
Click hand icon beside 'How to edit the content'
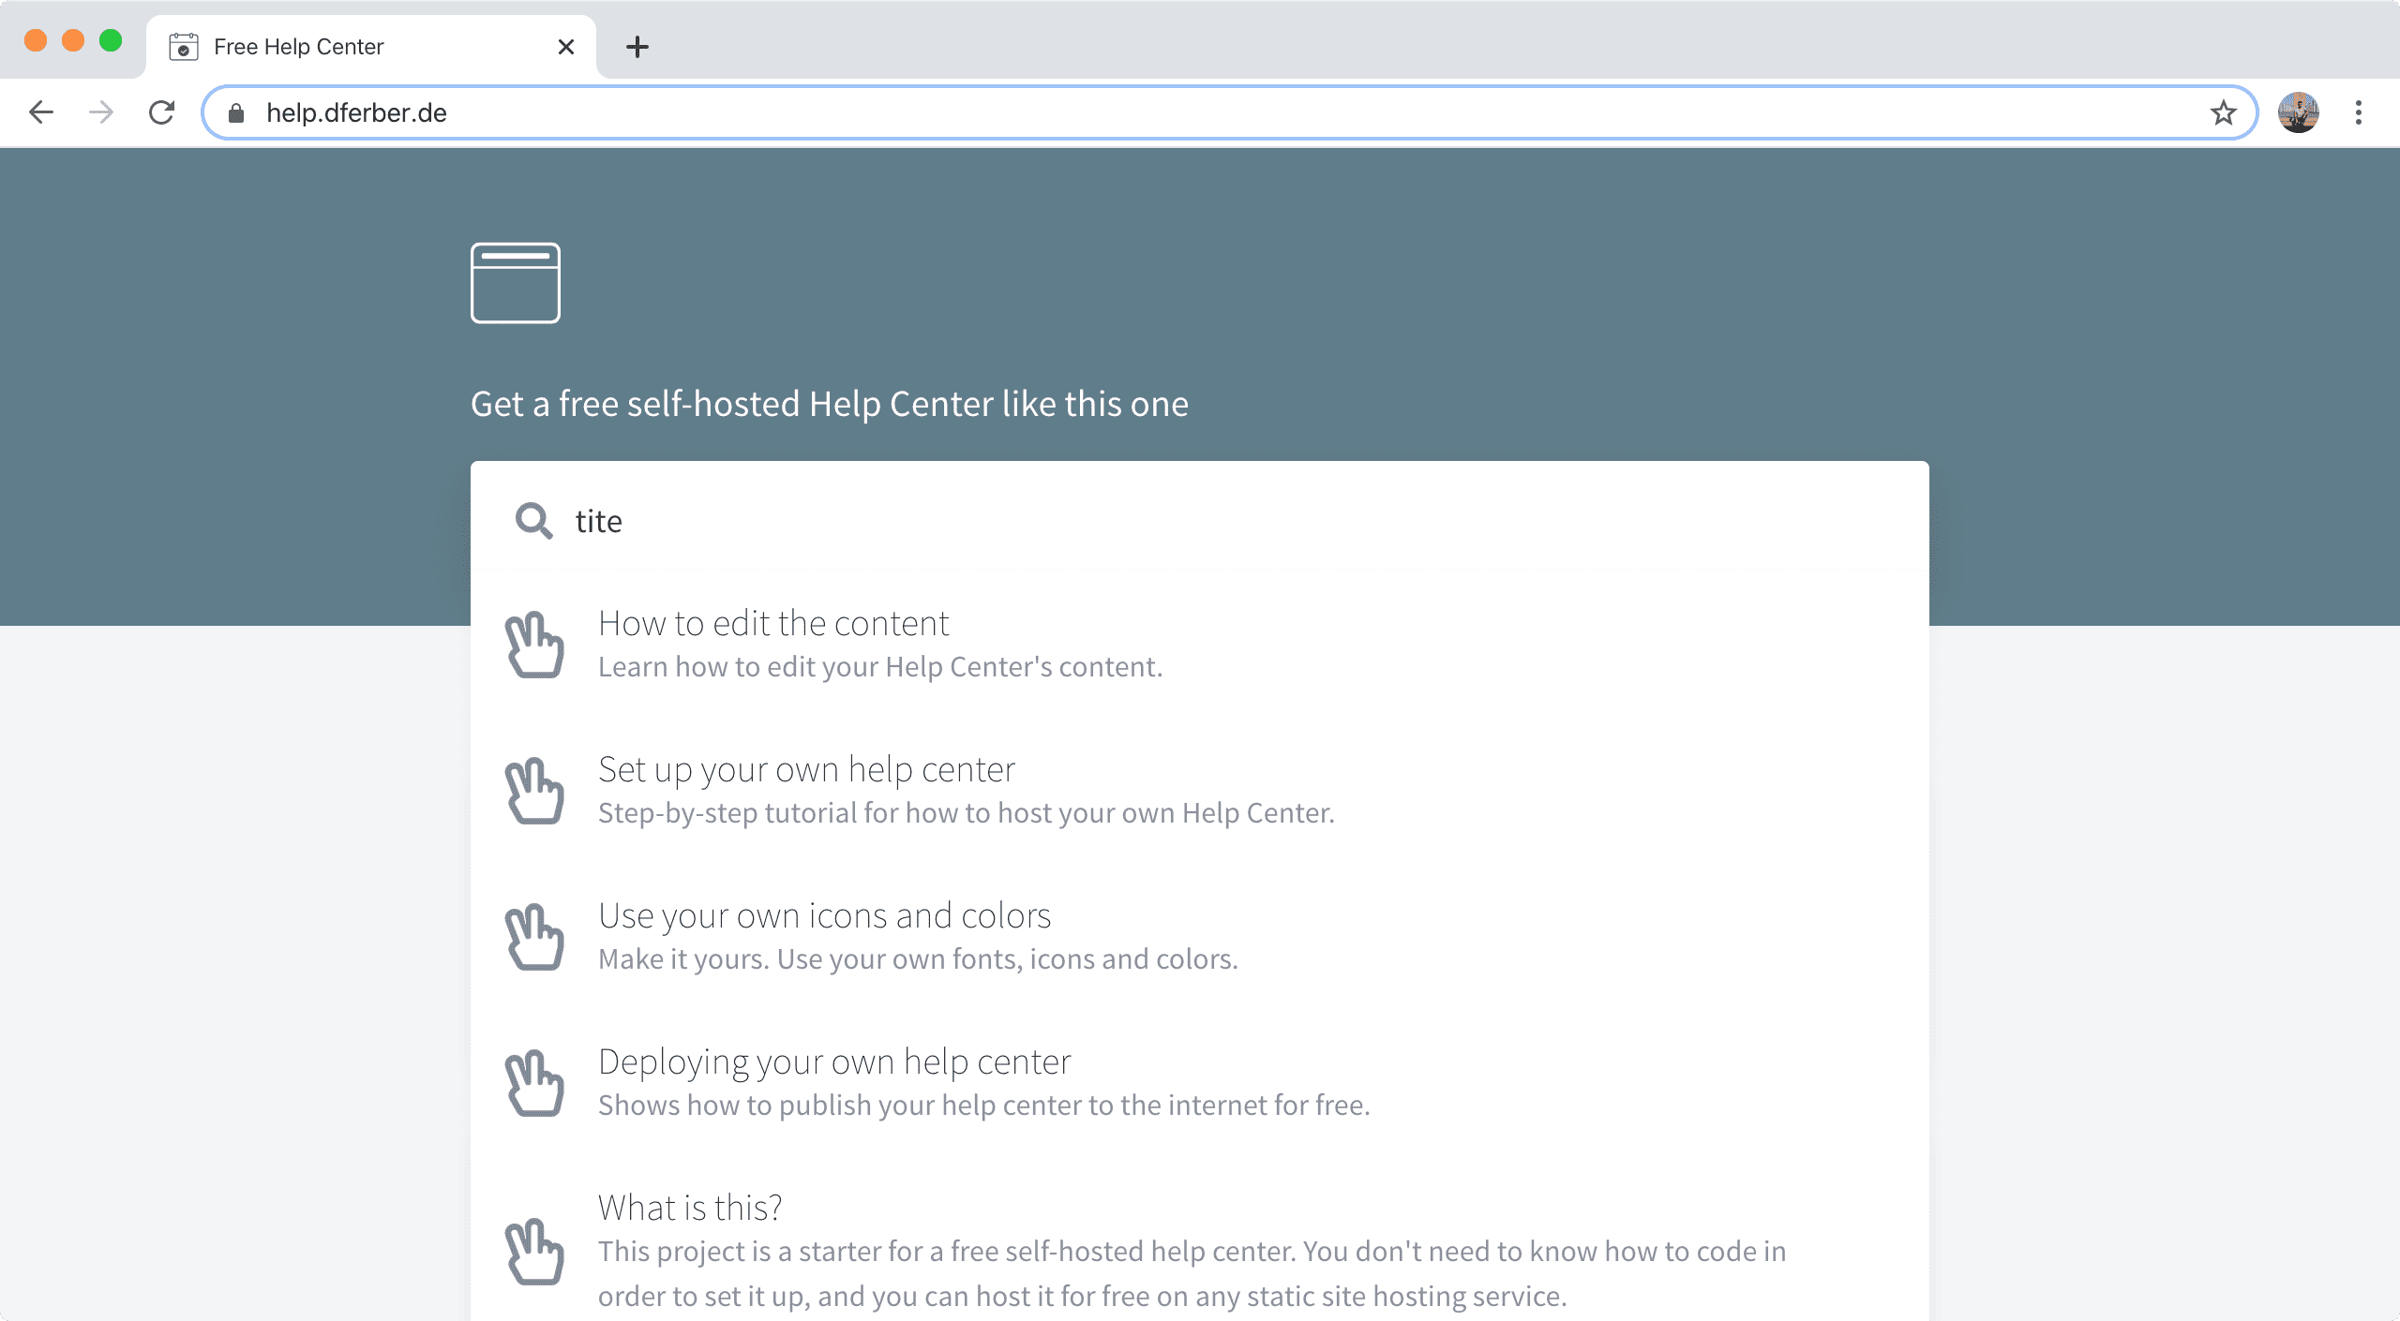(534, 645)
